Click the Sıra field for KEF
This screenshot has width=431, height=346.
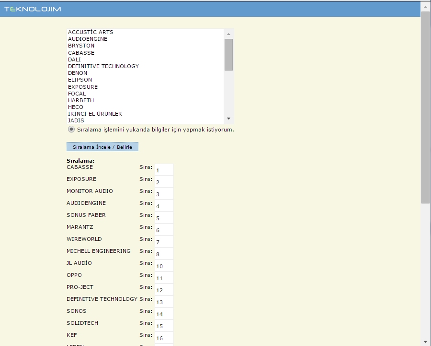(x=164, y=337)
